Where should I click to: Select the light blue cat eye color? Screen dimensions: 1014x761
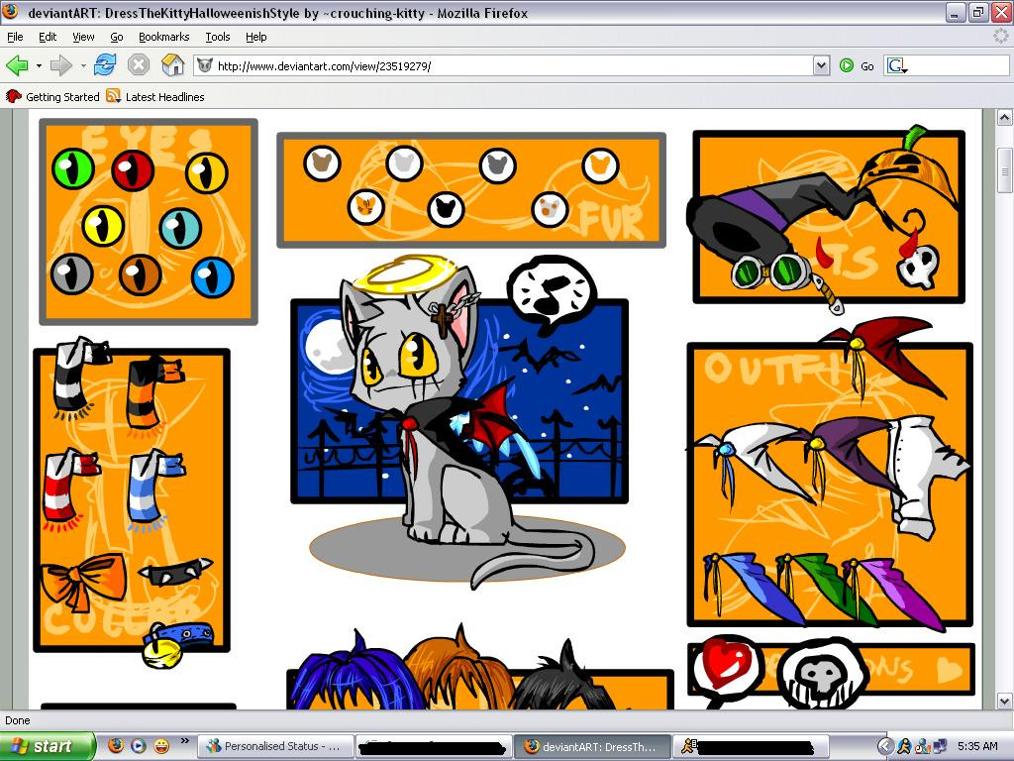(180, 228)
